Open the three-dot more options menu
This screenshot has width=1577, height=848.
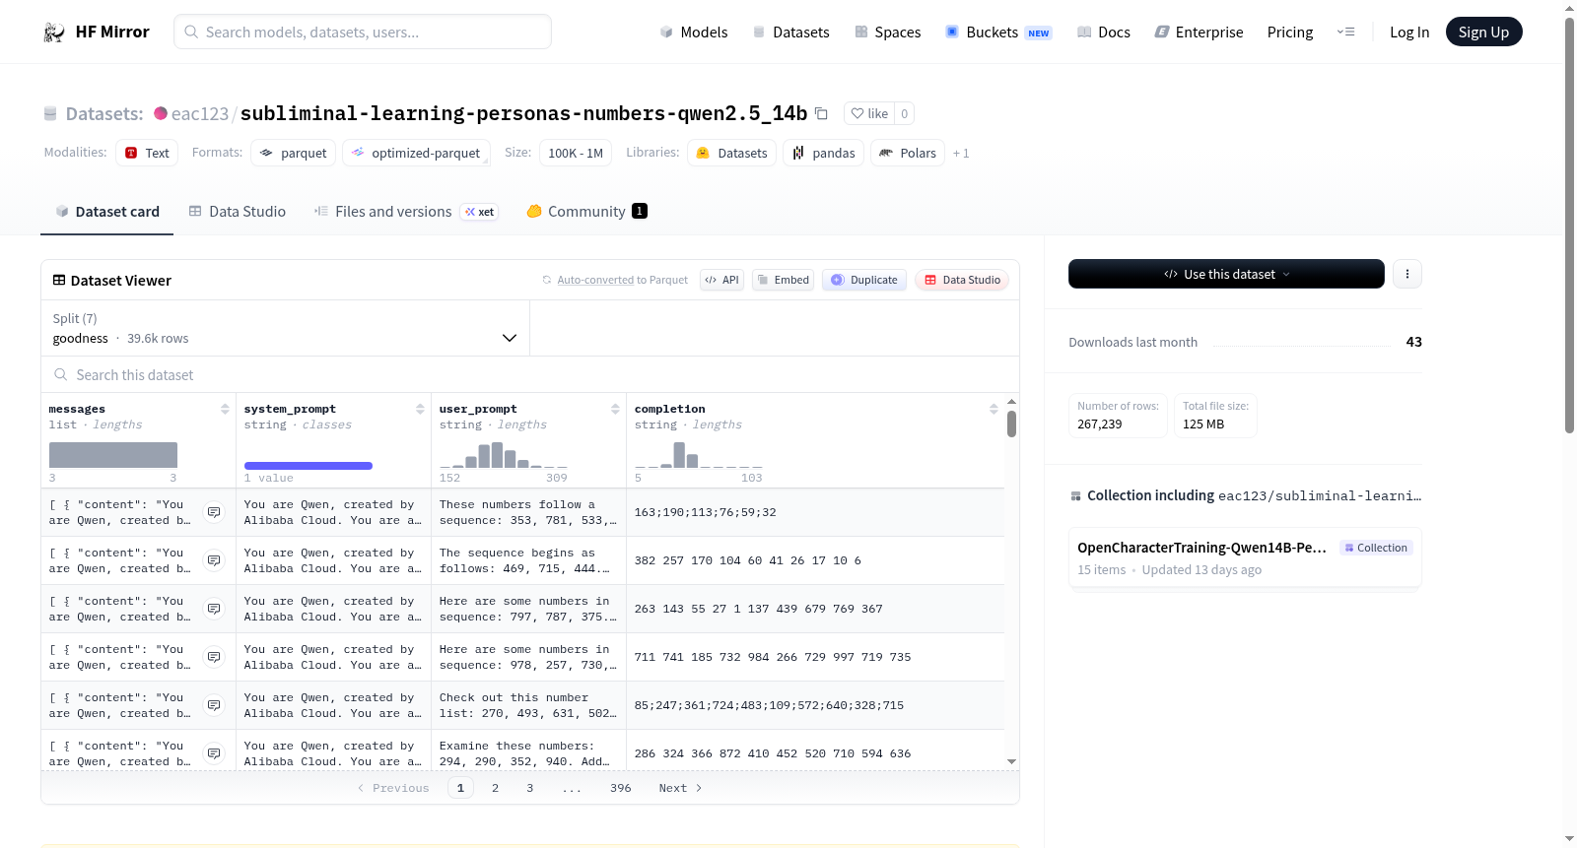[x=1407, y=274]
